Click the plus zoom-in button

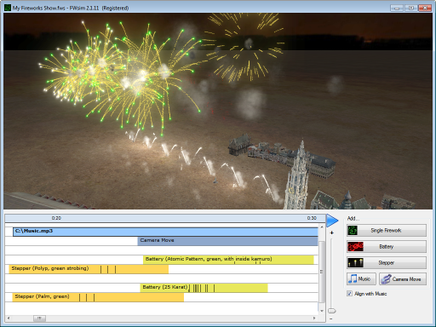click(x=331, y=233)
